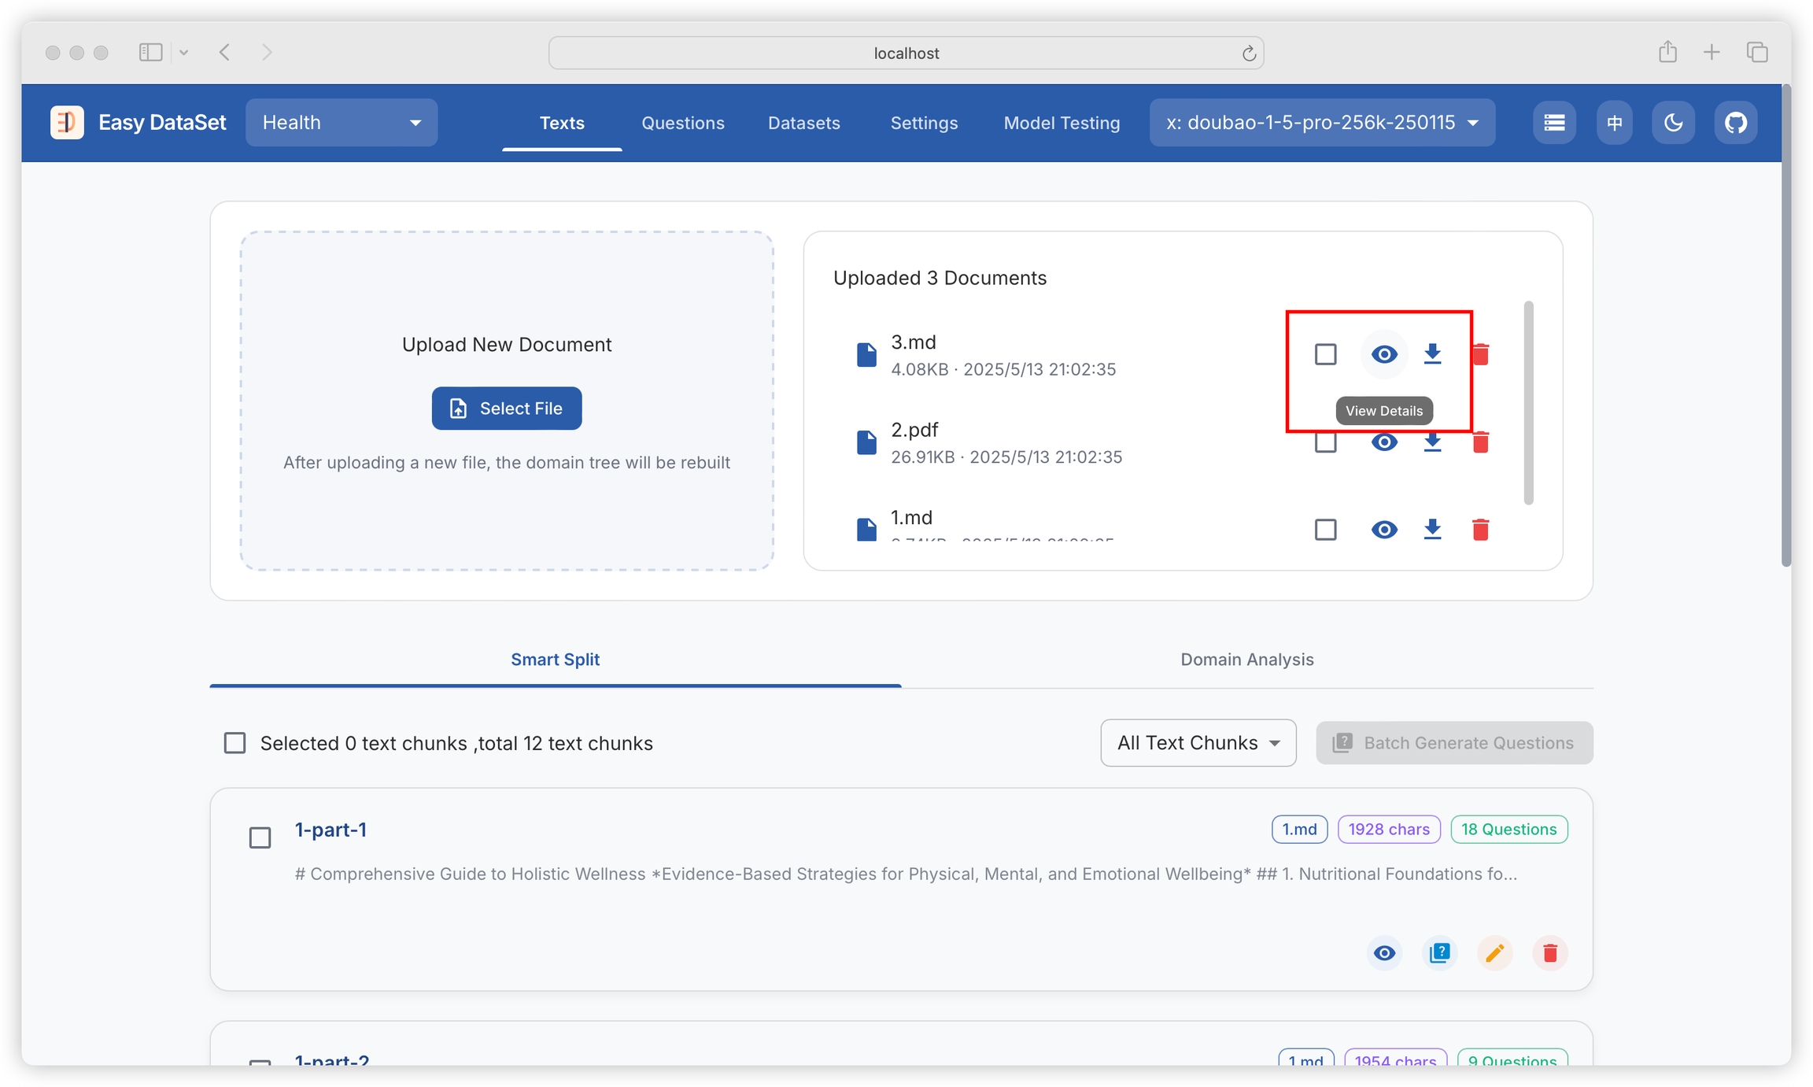Open the task list icon in header
The height and width of the screenshot is (1087, 1813).
tap(1554, 123)
